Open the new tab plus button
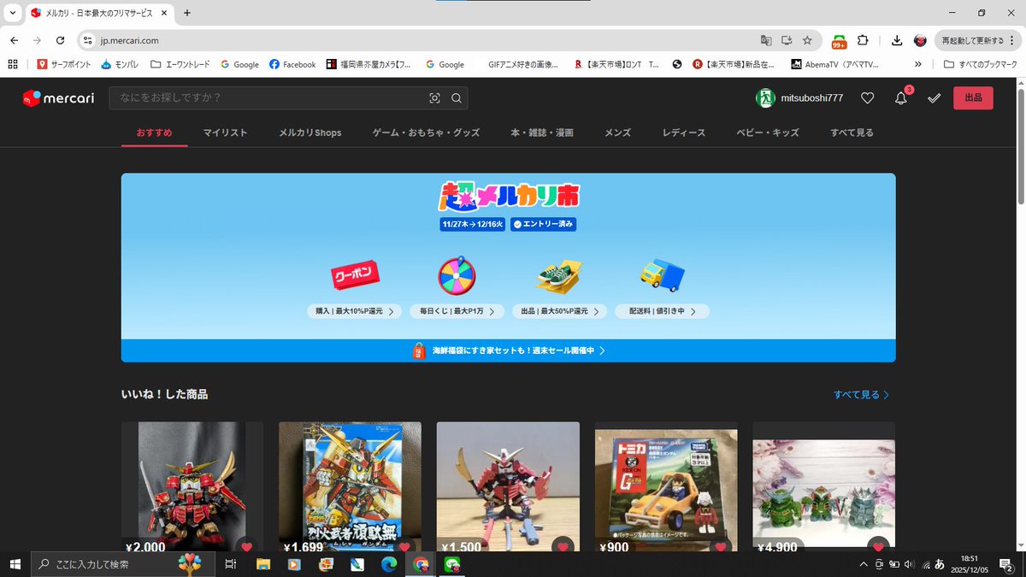Image resolution: width=1026 pixels, height=577 pixels. 187,13
